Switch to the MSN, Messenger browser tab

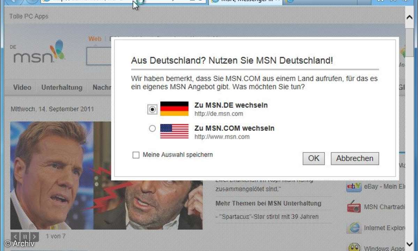[x=245, y=1]
